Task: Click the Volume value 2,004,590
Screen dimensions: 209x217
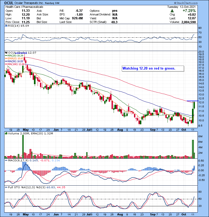Action: (x=189, y=22)
